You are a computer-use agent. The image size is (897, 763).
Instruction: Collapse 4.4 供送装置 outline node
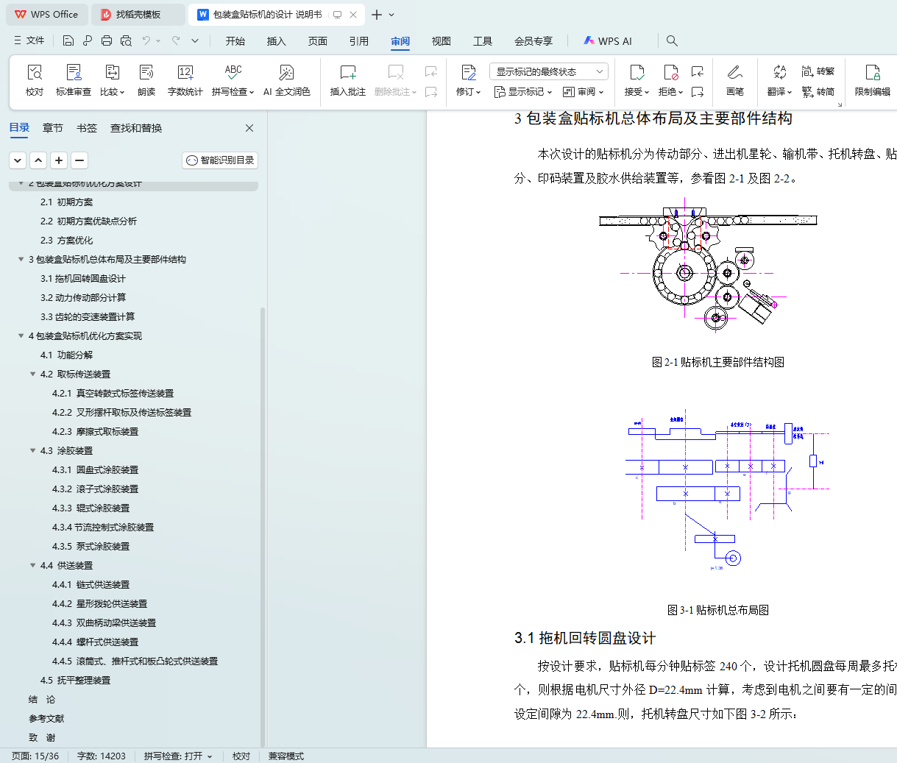click(x=33, y=565)
